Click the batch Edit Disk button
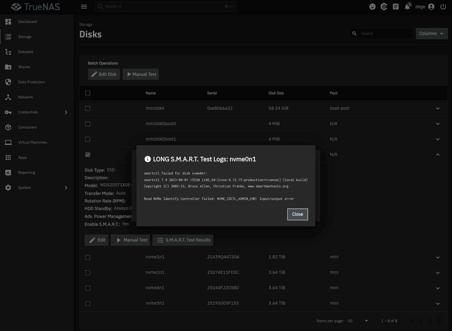The height and width of the screenshot is (331, 452). [104, 74]
